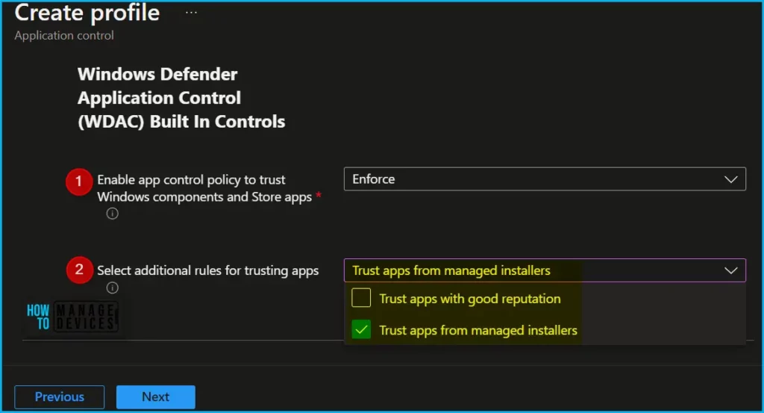
Task: Proceed with the Next button
Action: pos(155,397)
